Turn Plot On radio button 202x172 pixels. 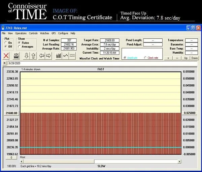pyautogui.click(x=6, y=43)
